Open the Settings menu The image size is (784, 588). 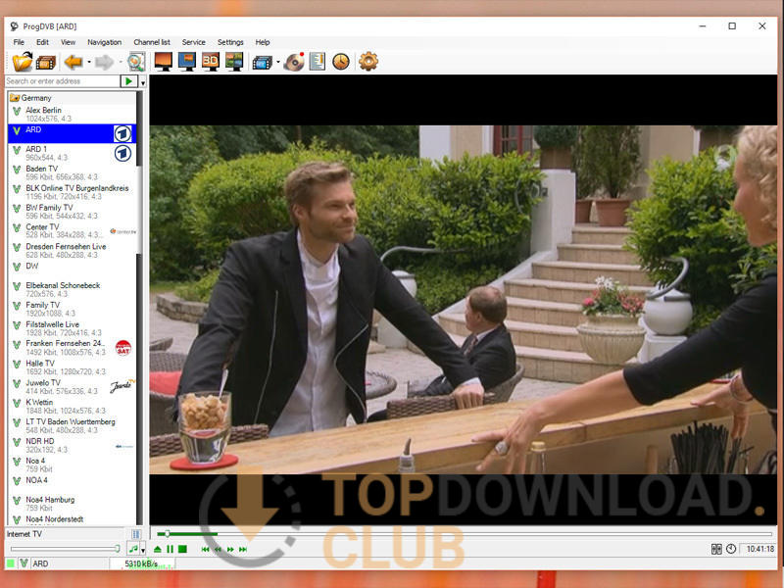point(230,42)
